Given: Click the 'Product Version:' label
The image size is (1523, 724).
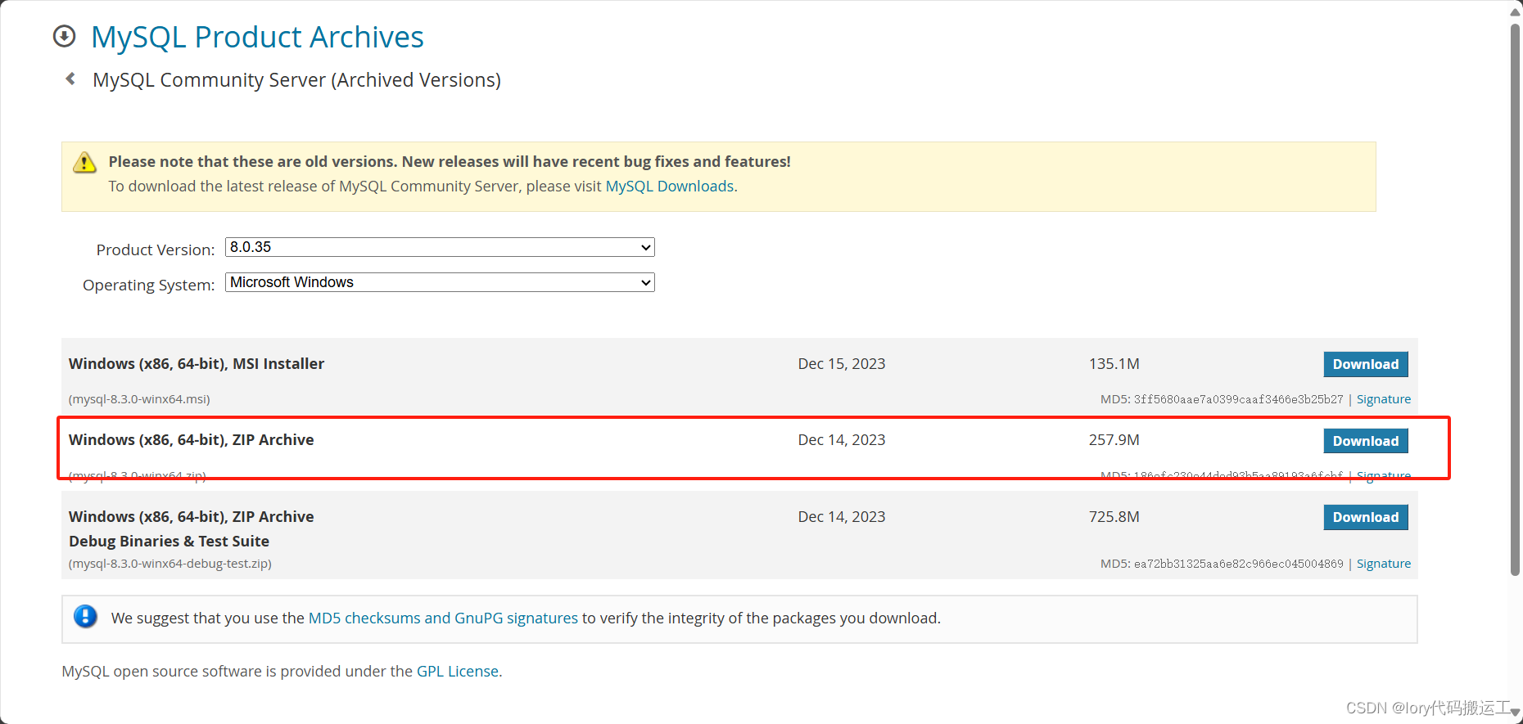Looking at the screenshot, I should (156, 250).
